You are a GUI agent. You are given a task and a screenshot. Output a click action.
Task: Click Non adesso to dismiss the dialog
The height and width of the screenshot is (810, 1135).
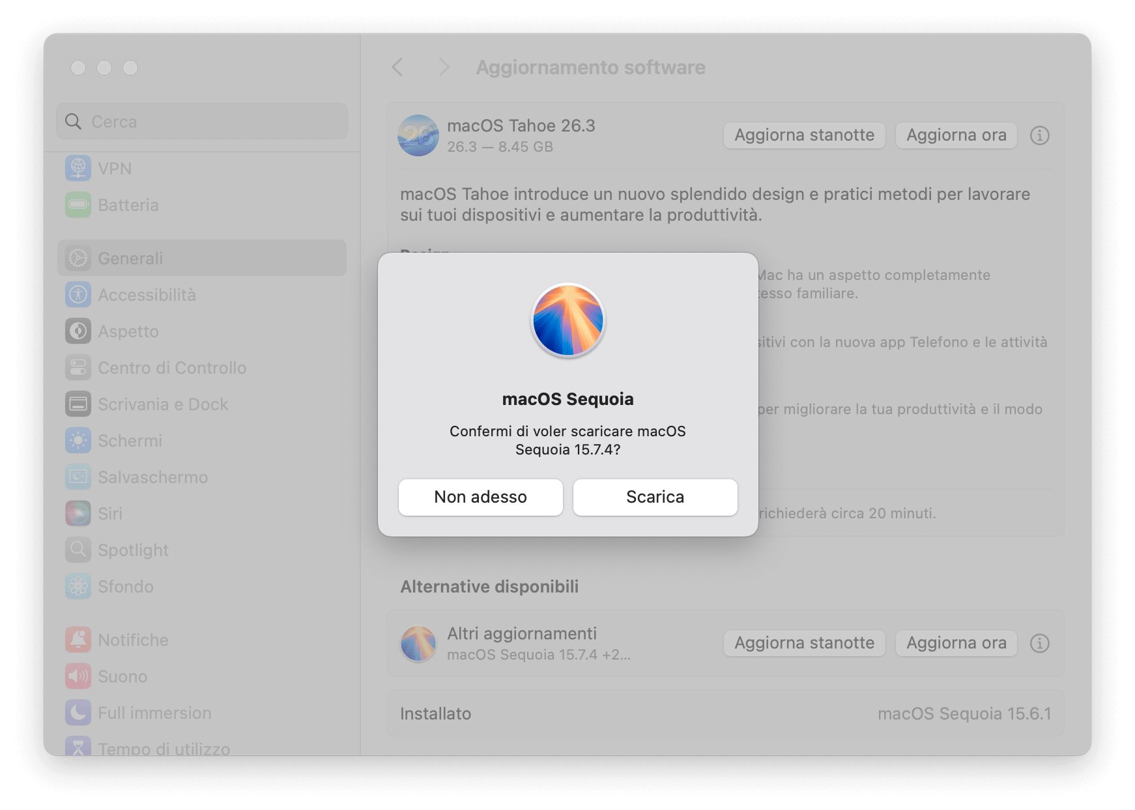click(481, 497)
